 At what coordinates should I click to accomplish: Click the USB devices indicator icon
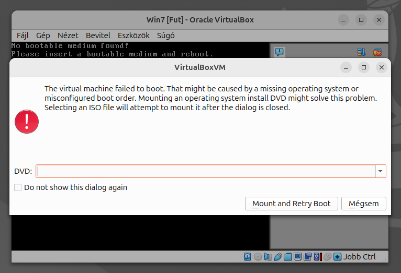(x=277, y=257)
